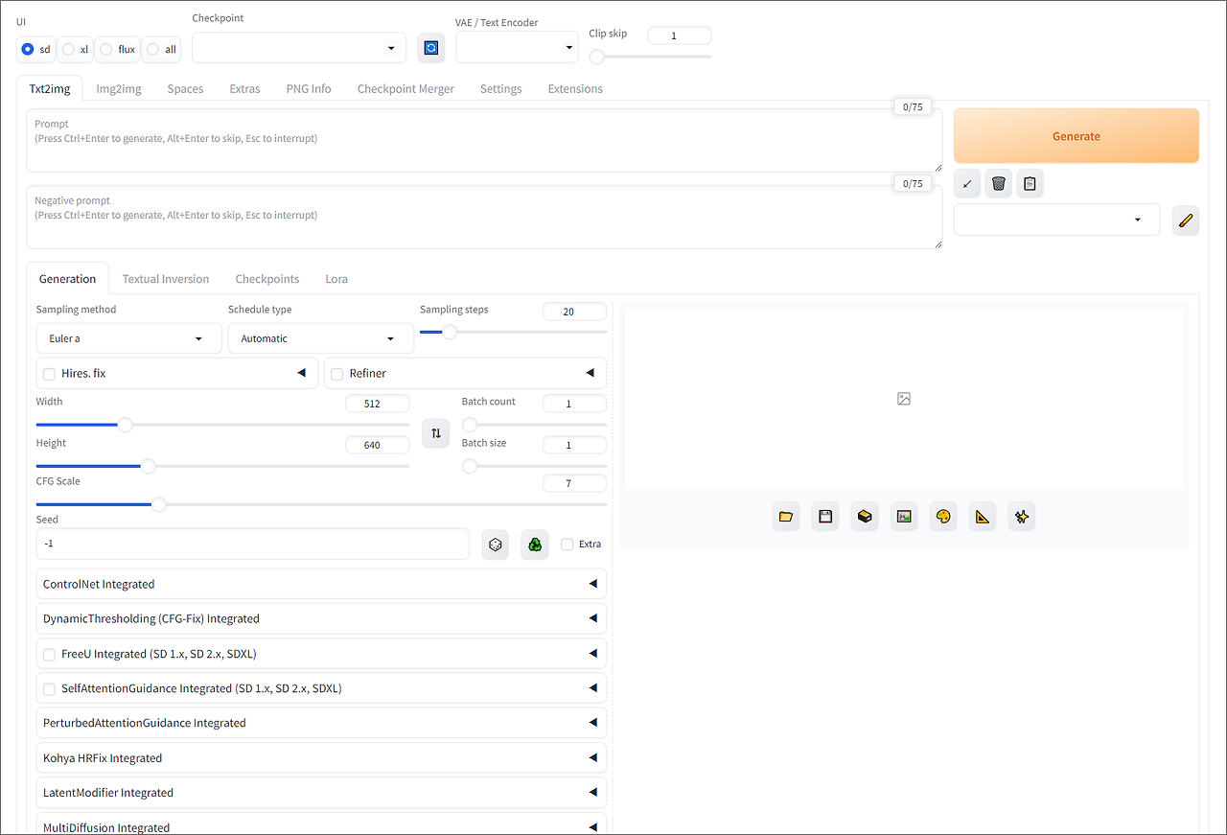Open the Checkpoint dropdown

pos(299,48)
